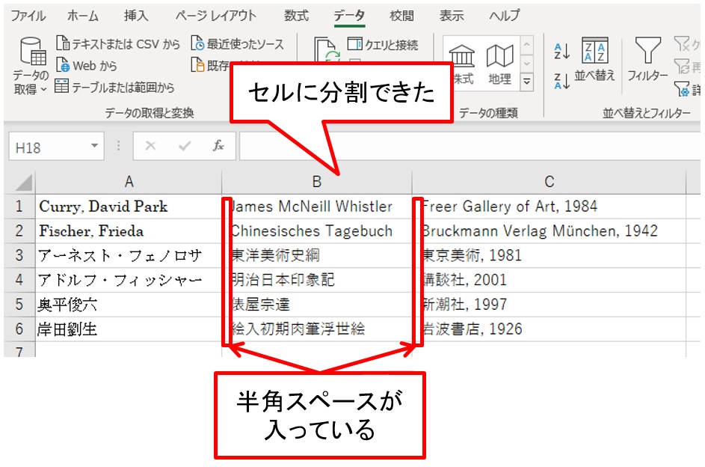The image size is (705, 467).
Task: Sort ascending with the A-to-Z icon
Action: [561, 51]
